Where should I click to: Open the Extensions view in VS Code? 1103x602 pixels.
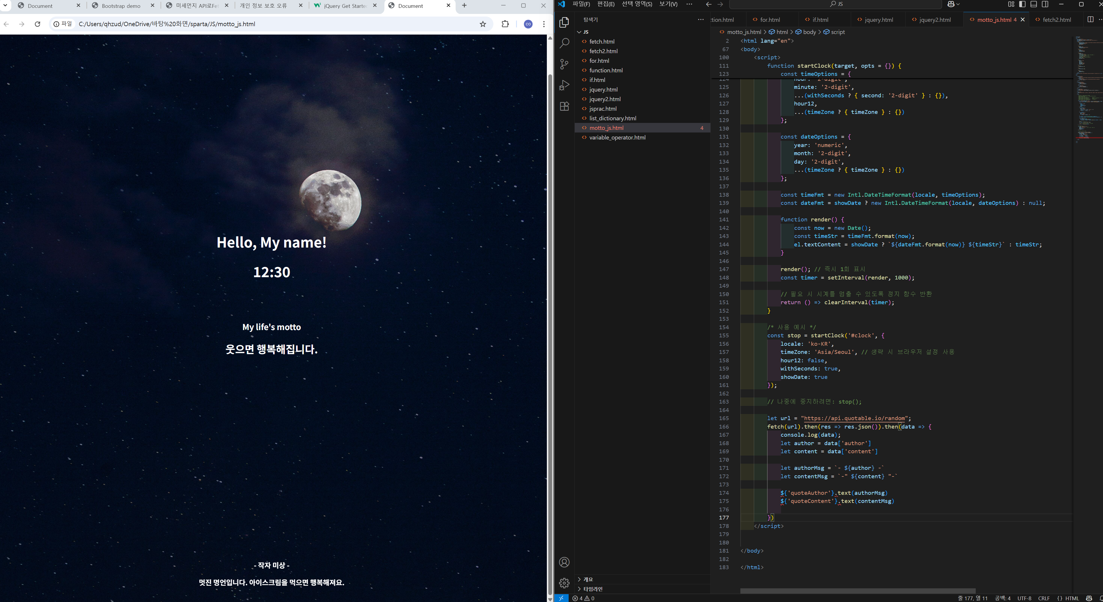pos(564,106)
